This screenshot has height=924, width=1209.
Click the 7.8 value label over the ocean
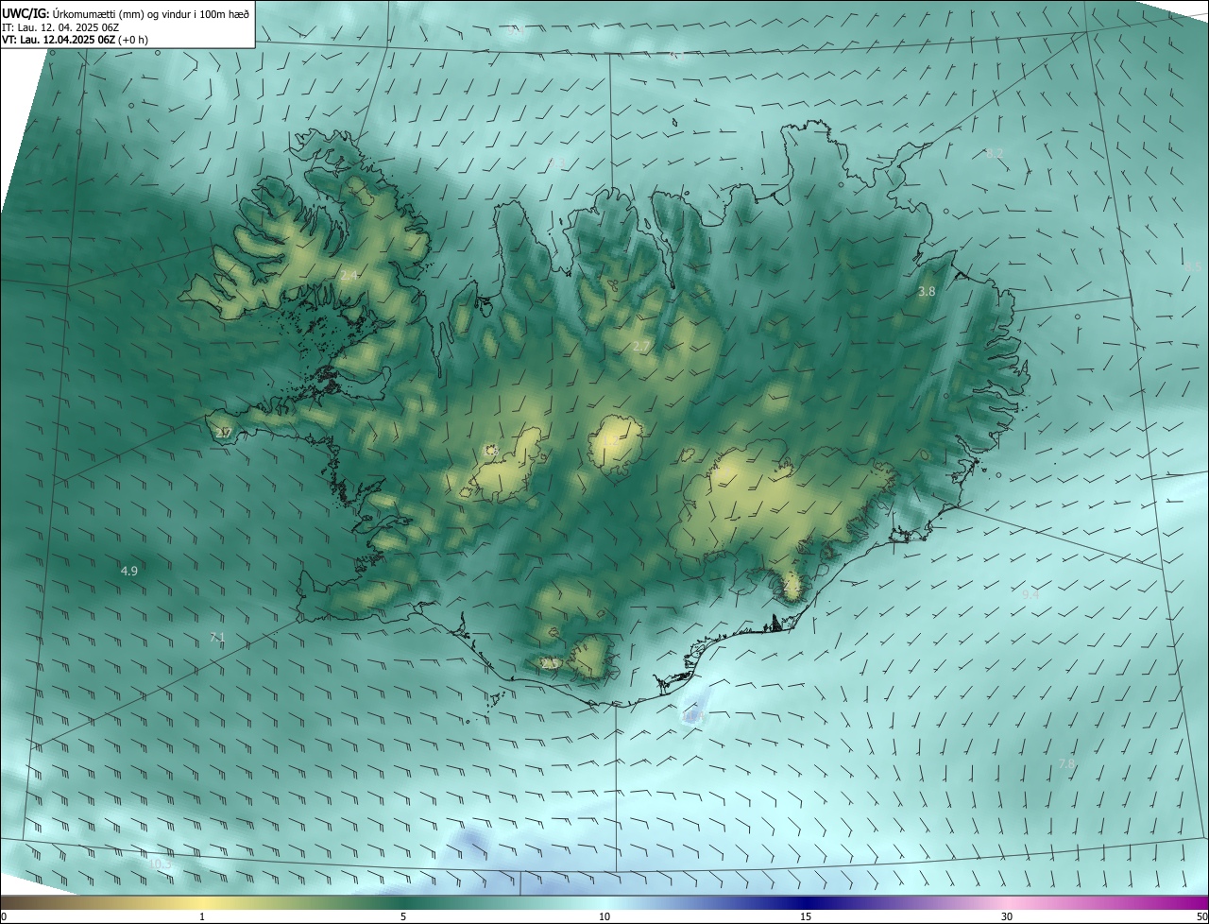click(x=1066, y=763)
